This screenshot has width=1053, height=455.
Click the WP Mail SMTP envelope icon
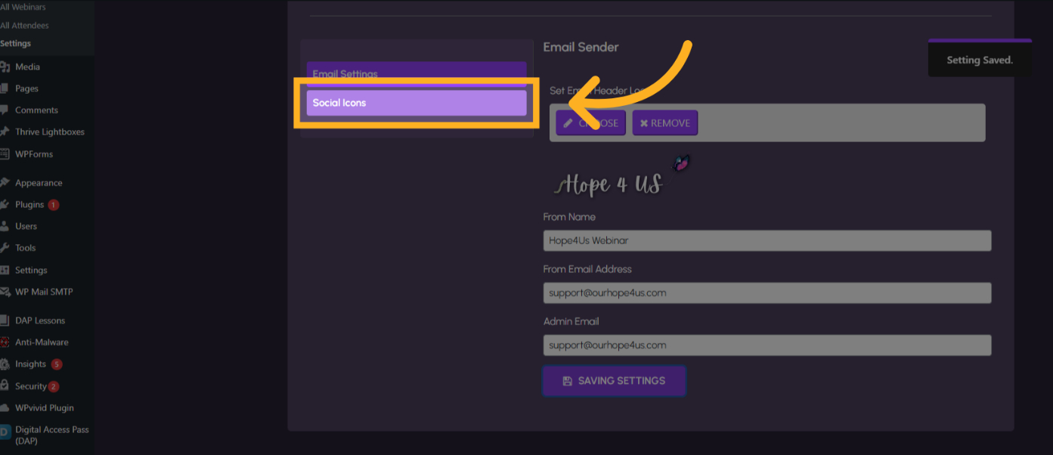tap(5, 292)
